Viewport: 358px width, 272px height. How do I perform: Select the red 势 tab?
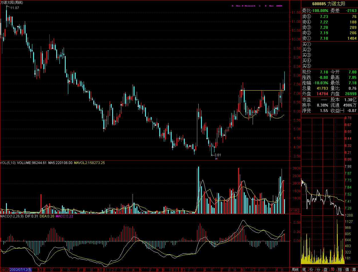pyautogui.click(x=333, y=269)
